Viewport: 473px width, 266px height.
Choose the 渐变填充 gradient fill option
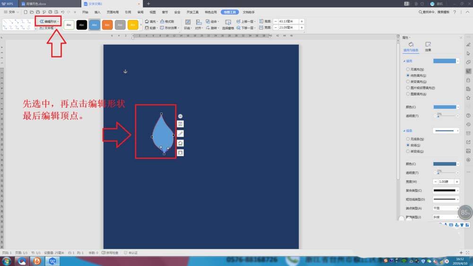point(408,82)
